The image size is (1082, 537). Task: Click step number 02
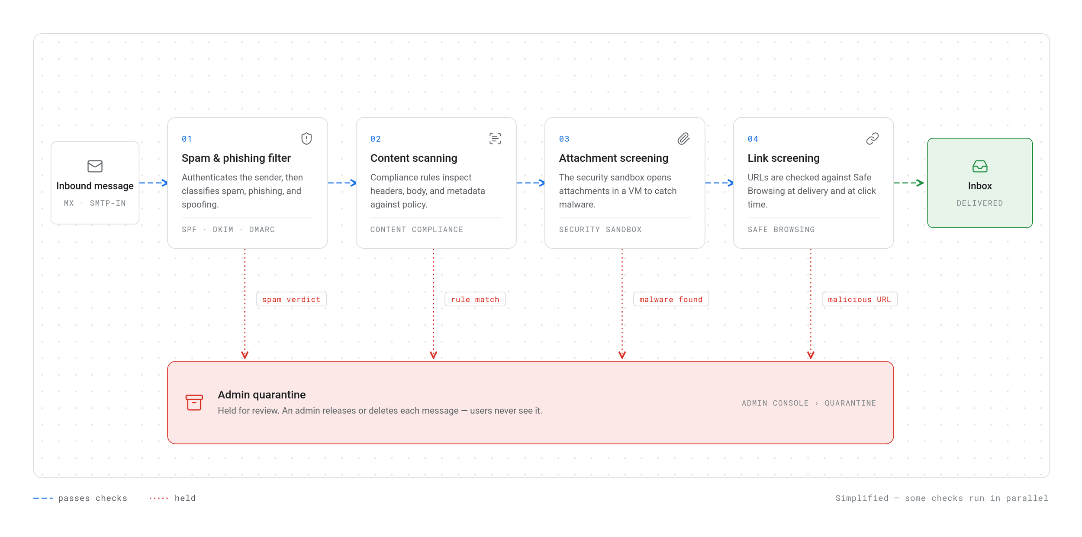tap(375, 139)
